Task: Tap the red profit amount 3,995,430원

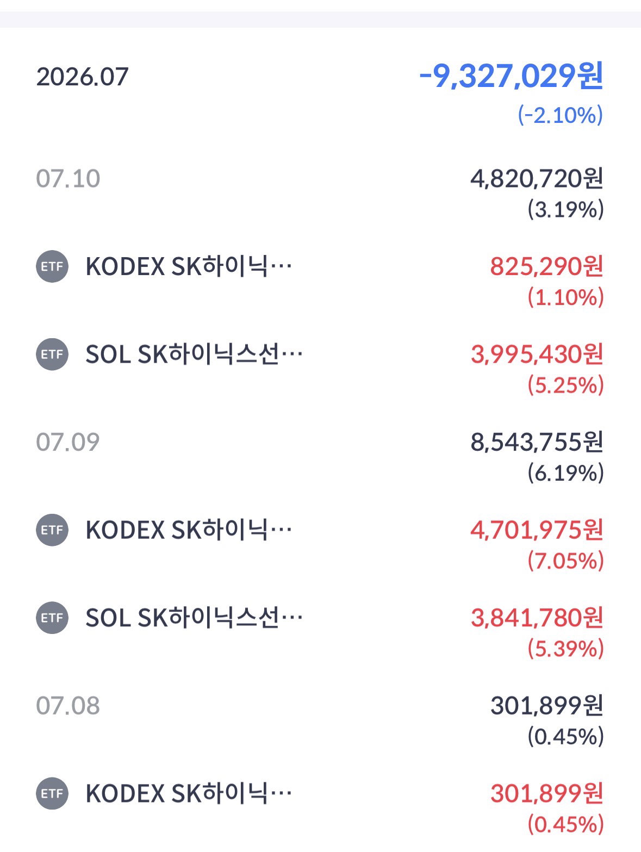Action: coord(537,355)
